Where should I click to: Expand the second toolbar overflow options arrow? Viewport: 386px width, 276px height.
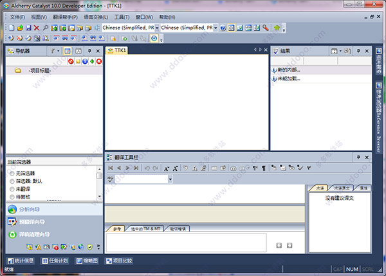(x=161, y=40)
